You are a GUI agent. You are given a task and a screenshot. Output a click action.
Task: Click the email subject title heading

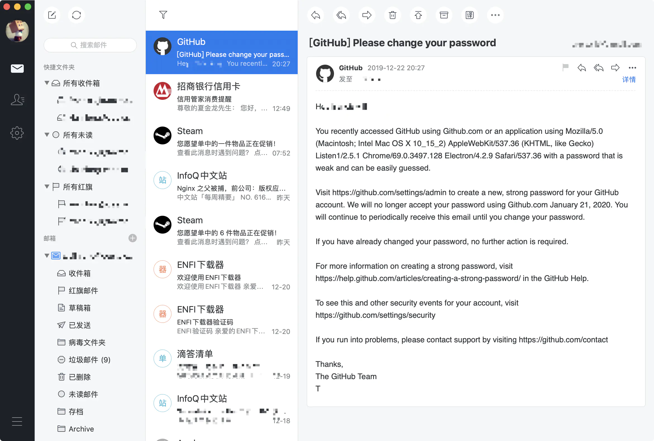click(402, 43)
